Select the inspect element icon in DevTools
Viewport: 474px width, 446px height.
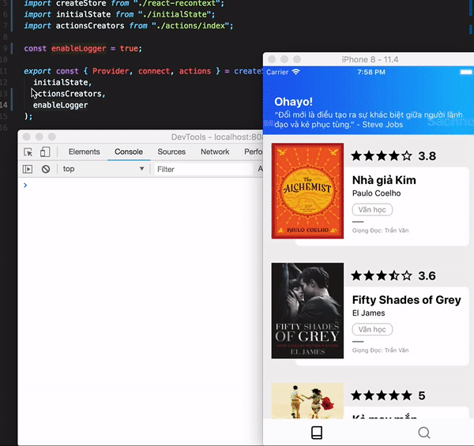point(28,152)
